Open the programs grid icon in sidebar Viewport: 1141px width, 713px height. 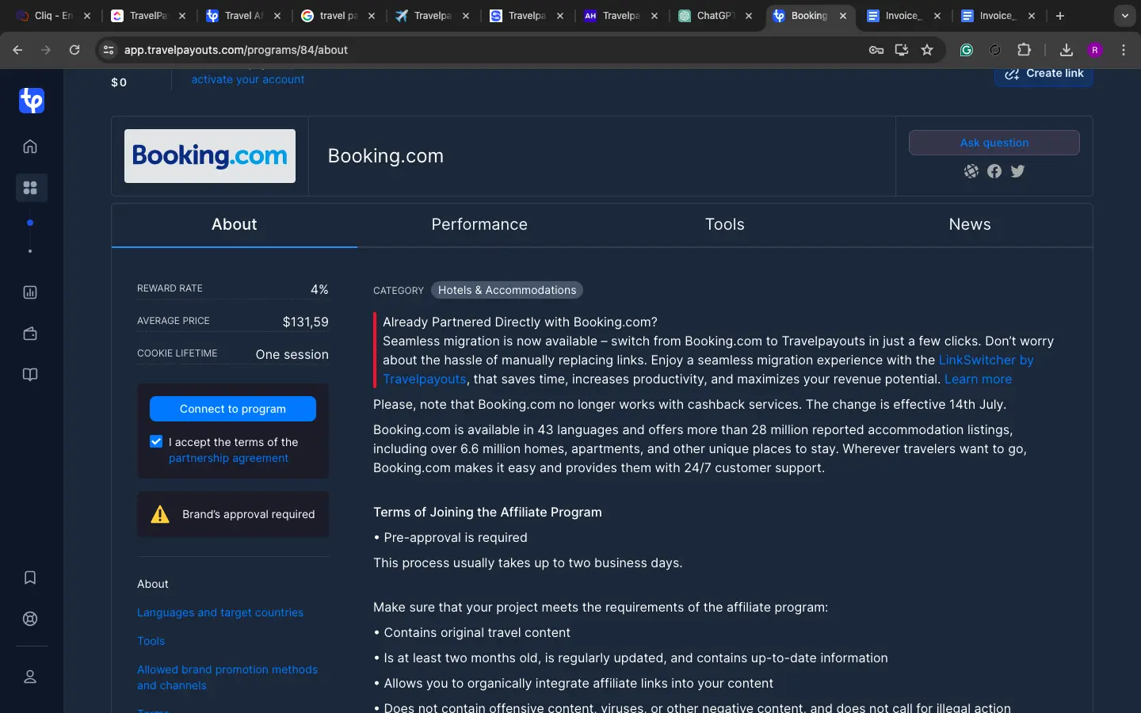[x=30, y=188]
